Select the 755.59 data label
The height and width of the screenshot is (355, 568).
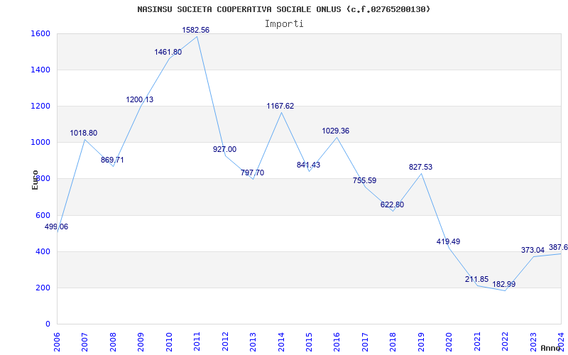pos(365,180)
